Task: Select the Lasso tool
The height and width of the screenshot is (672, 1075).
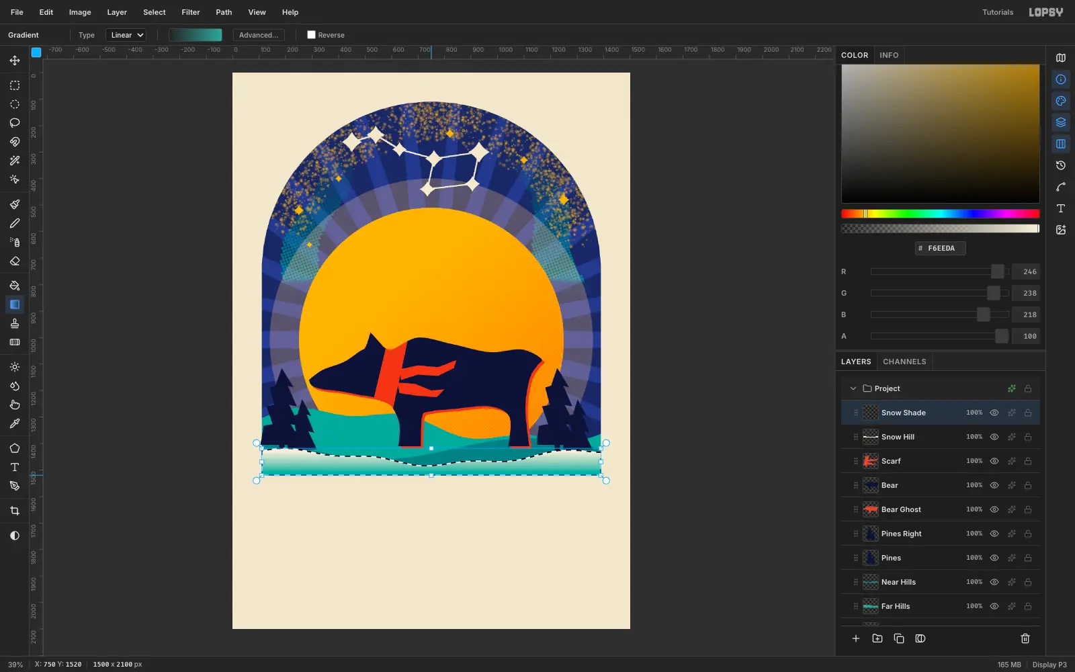Action: [15, 123]
